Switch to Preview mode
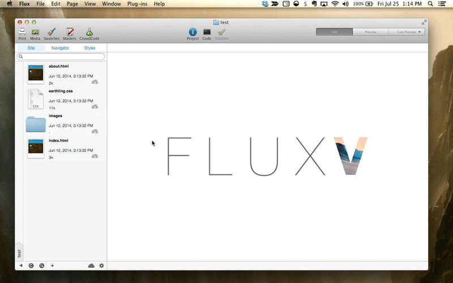Viewport: 453px width, 283px height. pyautogui.click(x=370, y=32)
